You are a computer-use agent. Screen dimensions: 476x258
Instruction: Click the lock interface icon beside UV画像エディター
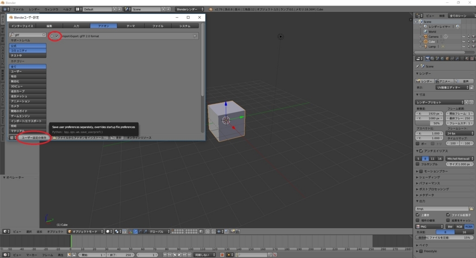pyautogui.click(x=471, y=87)
